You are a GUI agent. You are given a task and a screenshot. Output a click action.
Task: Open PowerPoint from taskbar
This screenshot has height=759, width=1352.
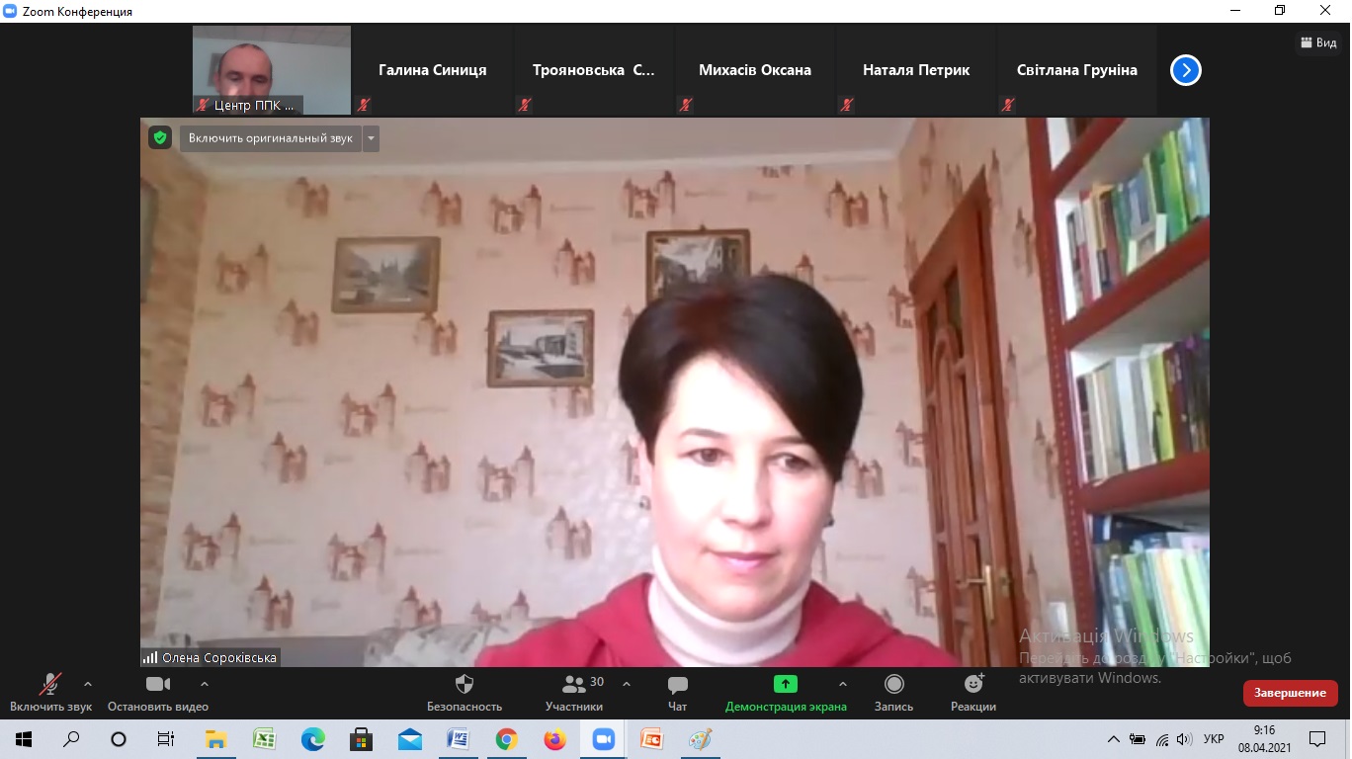[651, 739]
